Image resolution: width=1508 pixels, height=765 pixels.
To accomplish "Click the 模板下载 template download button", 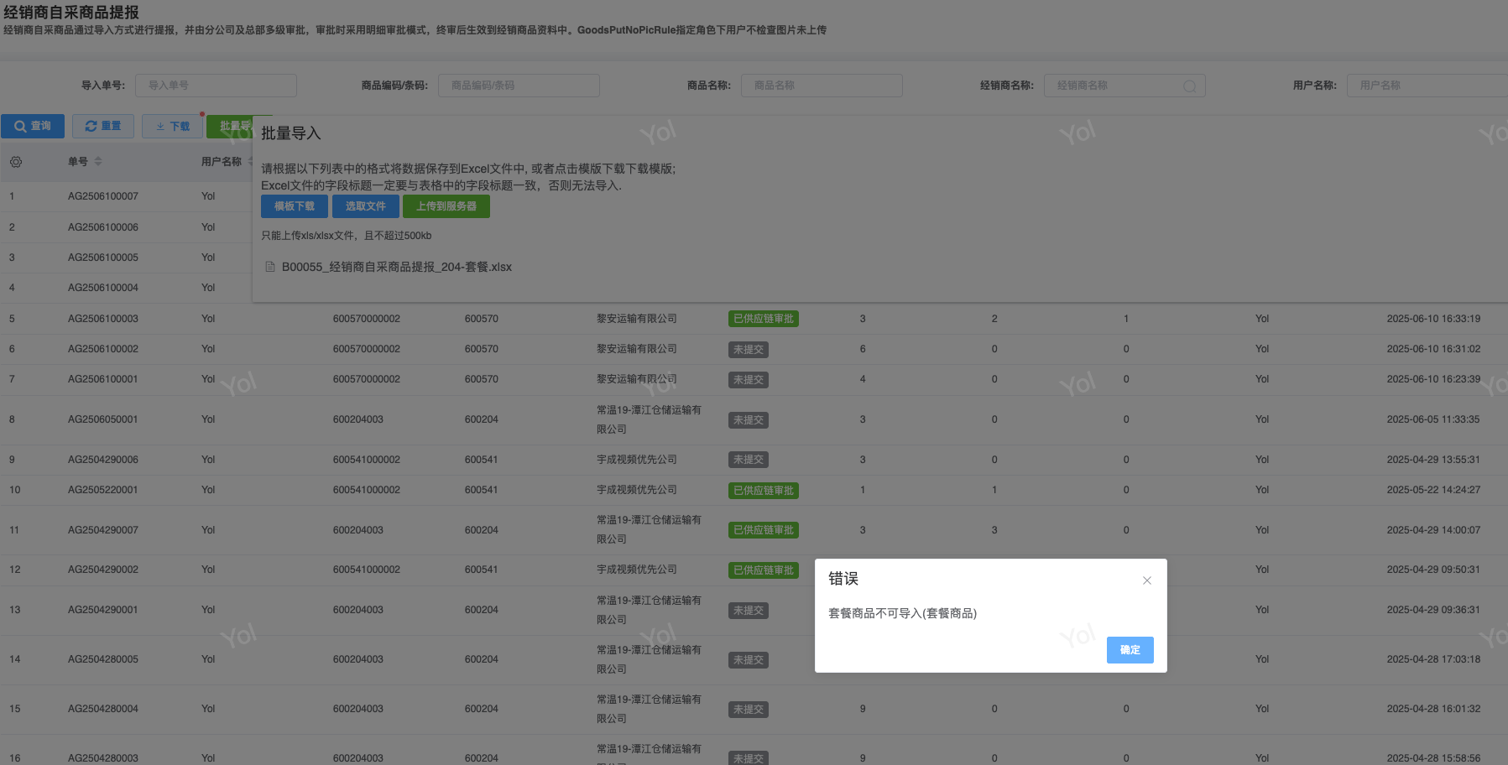I will (x=294, y=206).
